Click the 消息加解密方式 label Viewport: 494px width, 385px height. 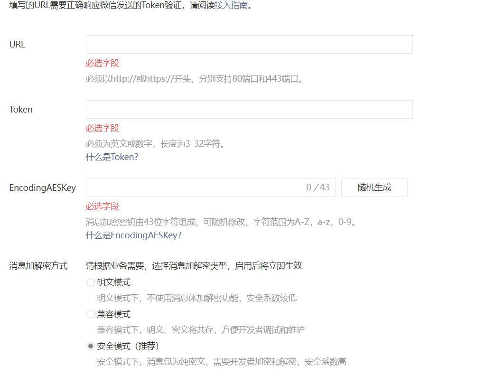coord(38,265)
